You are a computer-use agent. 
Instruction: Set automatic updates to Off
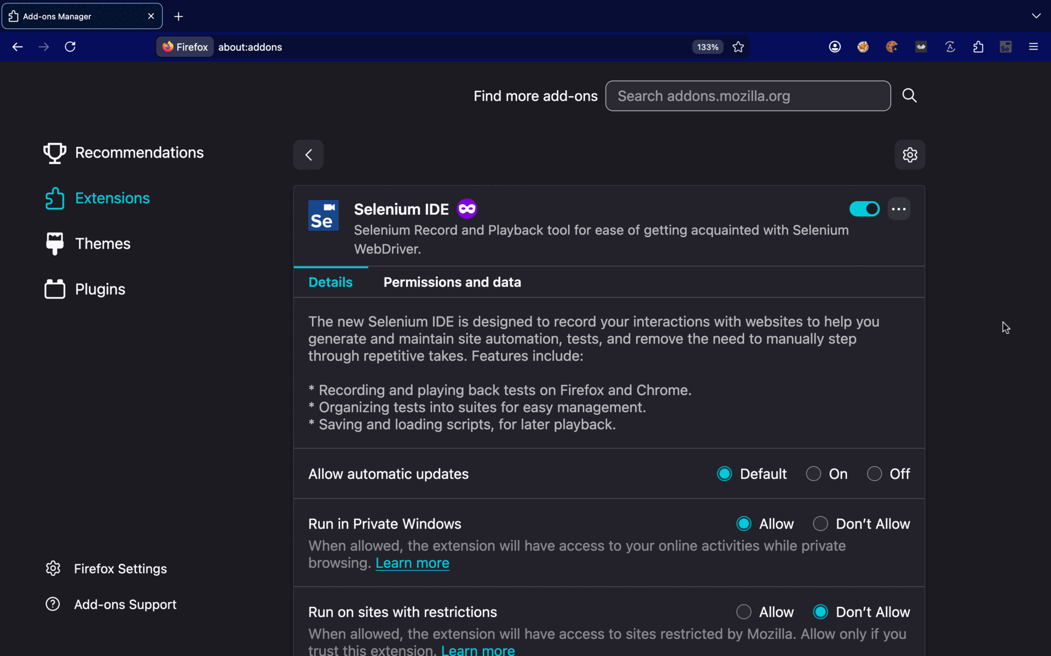(x=874, y=474)
